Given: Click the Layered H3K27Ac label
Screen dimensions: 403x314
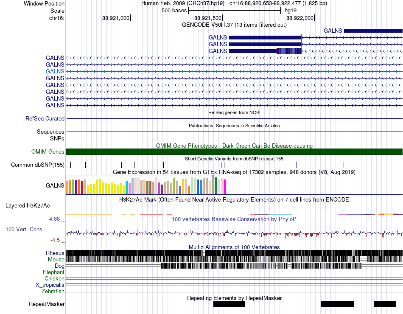Looking at the screenshot, I should click(x=28, y=206).
